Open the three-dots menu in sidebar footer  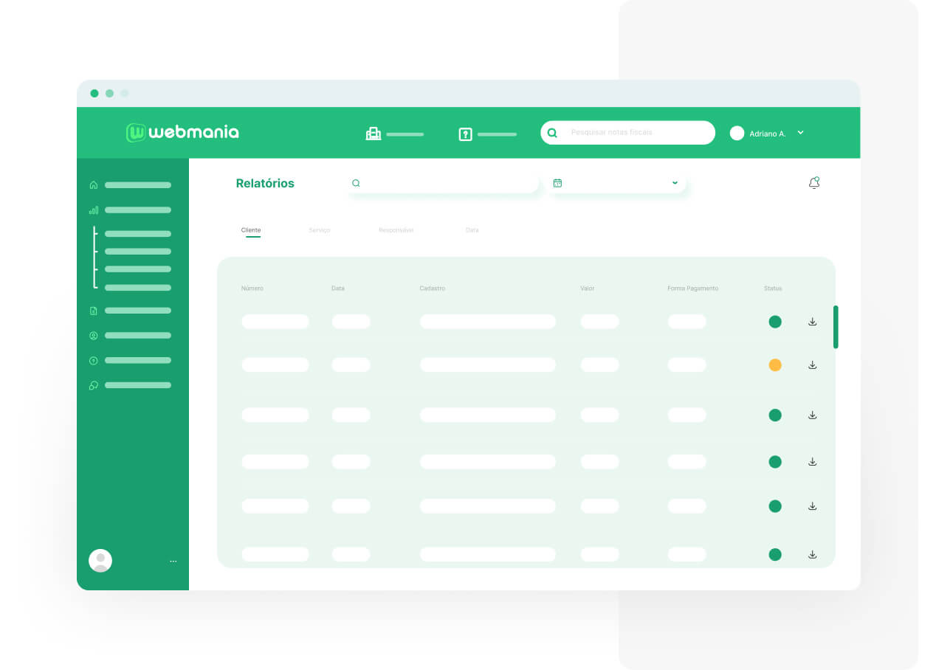(173, 562)
